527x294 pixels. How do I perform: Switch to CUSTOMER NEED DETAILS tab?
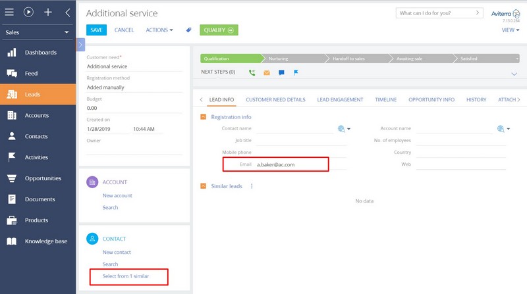click(275, 100)
